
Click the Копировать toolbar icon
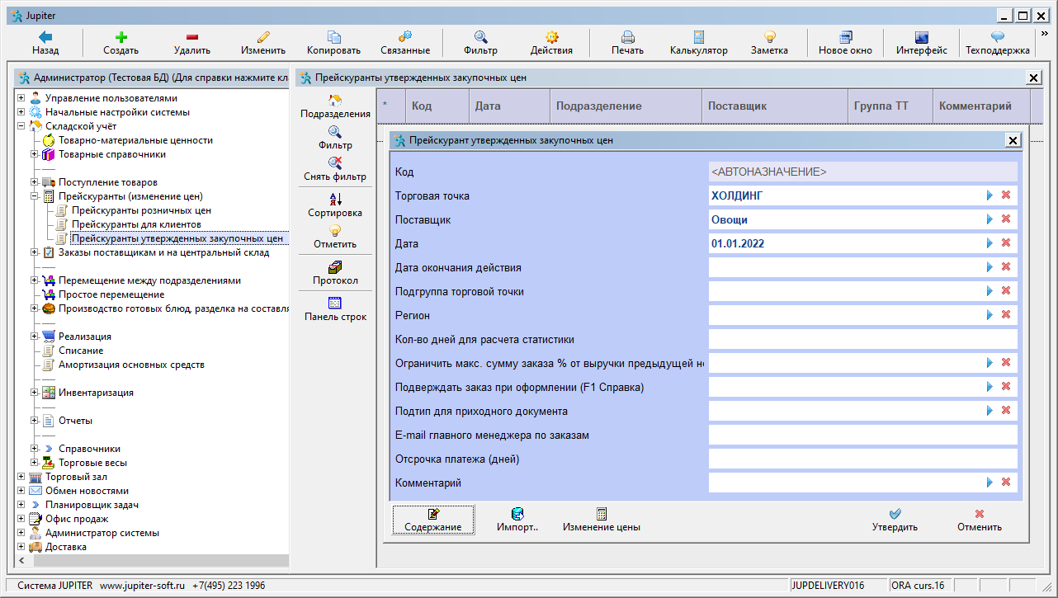coord(334,37)
